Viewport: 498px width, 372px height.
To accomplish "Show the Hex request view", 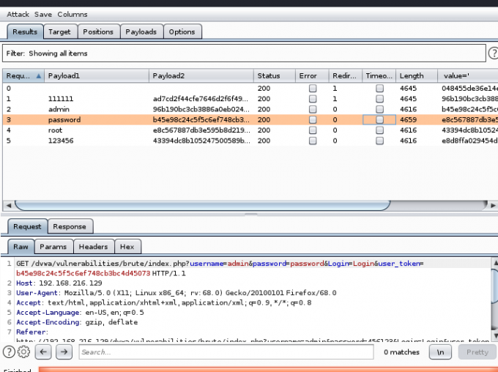I will coord(127,247).
